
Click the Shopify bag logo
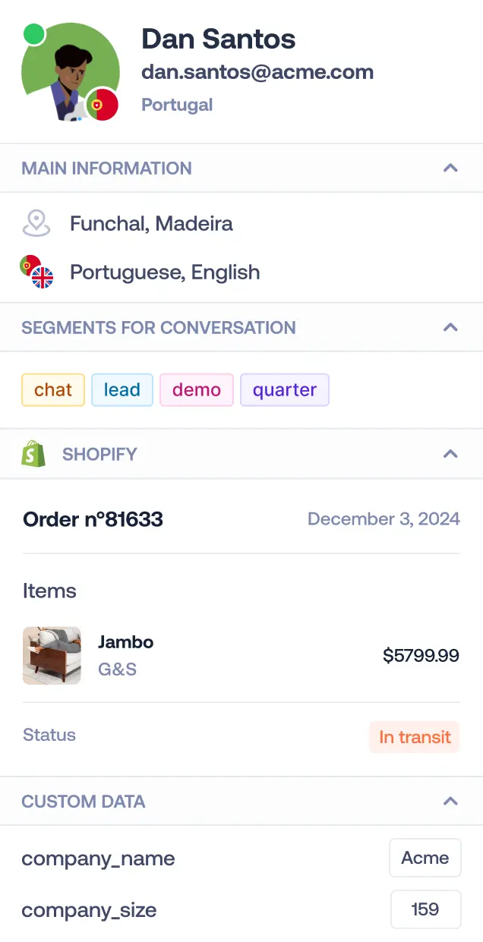coord(33,454)
